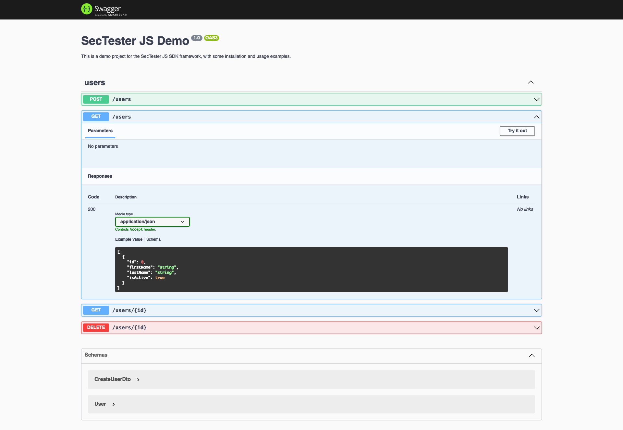623x430 pixels.
Task: Expand the DELETE /users/{id} endpoint arrow
Action: click(x=537, y=328)
